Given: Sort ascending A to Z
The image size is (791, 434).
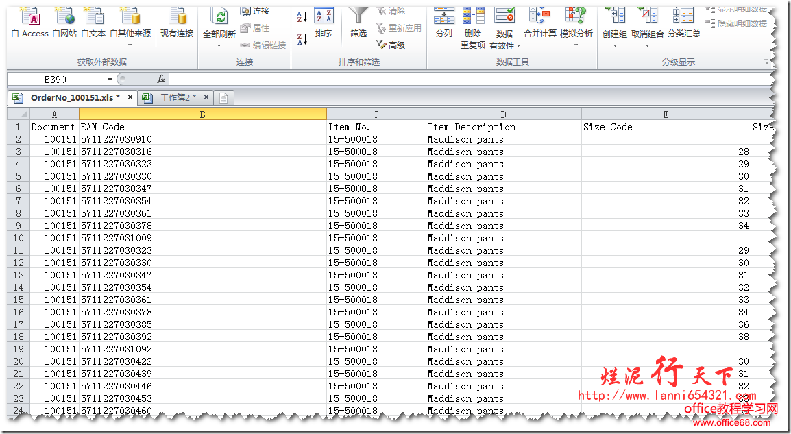Looking at the screenshot, I should 302,17.
